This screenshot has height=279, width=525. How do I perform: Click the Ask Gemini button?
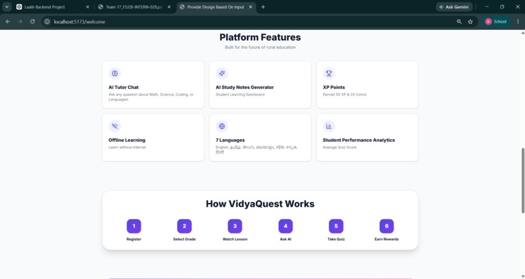(455, 7)
